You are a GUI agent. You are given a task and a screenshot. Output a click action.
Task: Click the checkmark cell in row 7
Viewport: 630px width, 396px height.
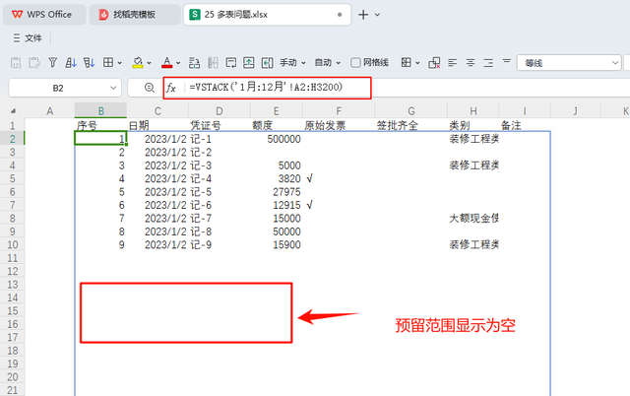339,205
